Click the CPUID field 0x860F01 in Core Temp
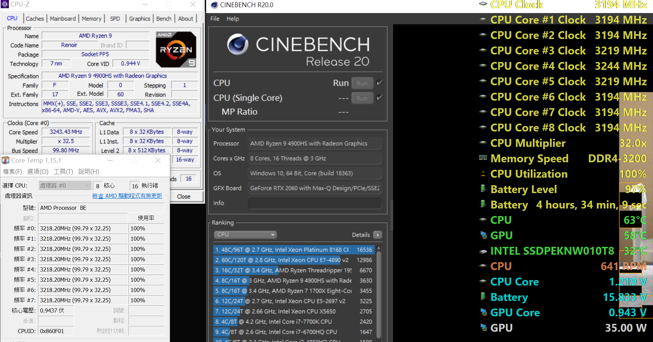The height and width of the screenshot is (342, 653). pos(56,331)
